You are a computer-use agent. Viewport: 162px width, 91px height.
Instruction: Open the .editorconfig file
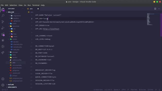pos(17,60)
